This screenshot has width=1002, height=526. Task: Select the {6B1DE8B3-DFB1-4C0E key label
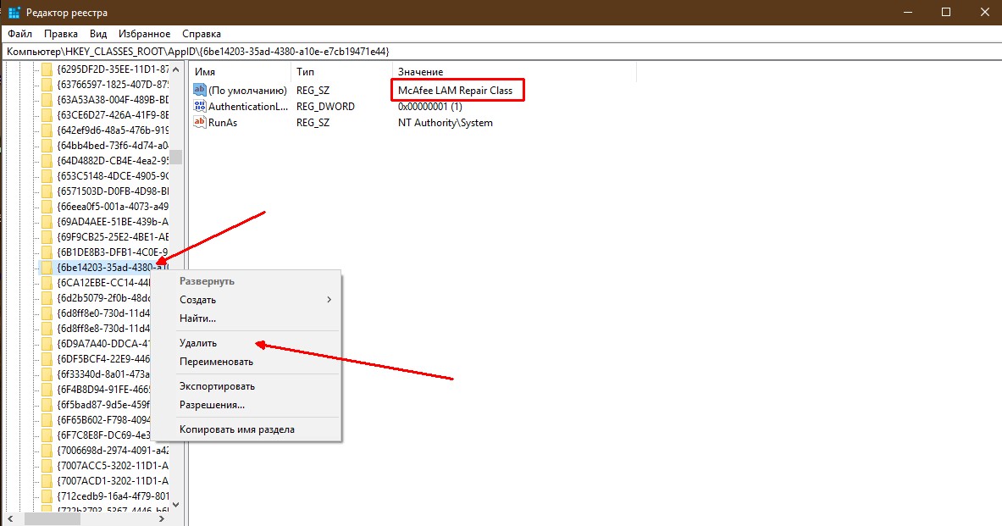pyautogui.click(x=113, y=252)
